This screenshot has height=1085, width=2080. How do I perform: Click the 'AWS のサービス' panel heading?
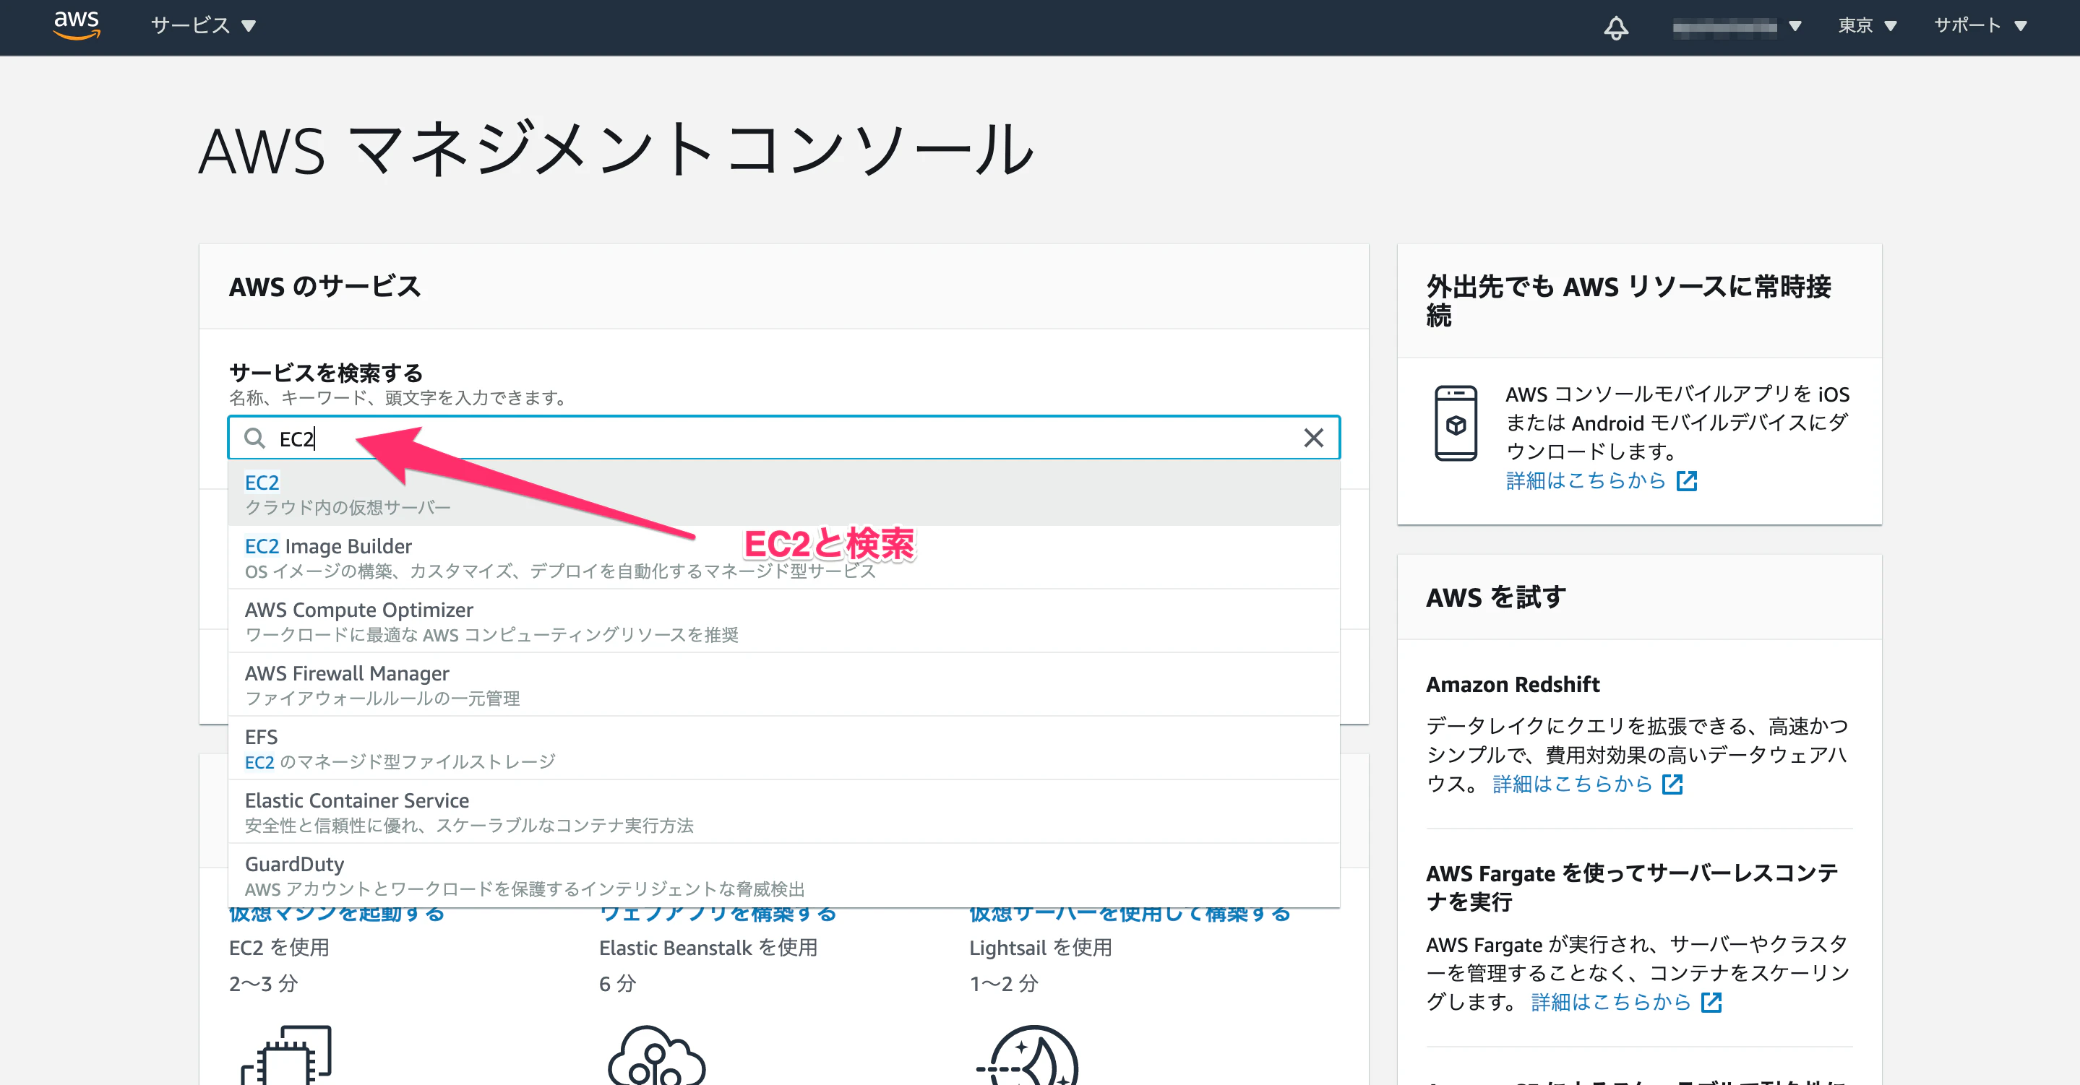[325, 287]
